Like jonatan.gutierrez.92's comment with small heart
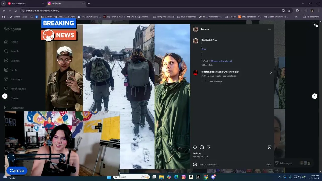 click(271, 73)
